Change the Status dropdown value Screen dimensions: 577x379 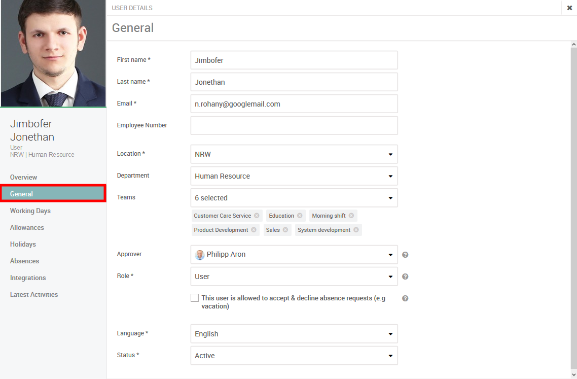click(294, 356)
